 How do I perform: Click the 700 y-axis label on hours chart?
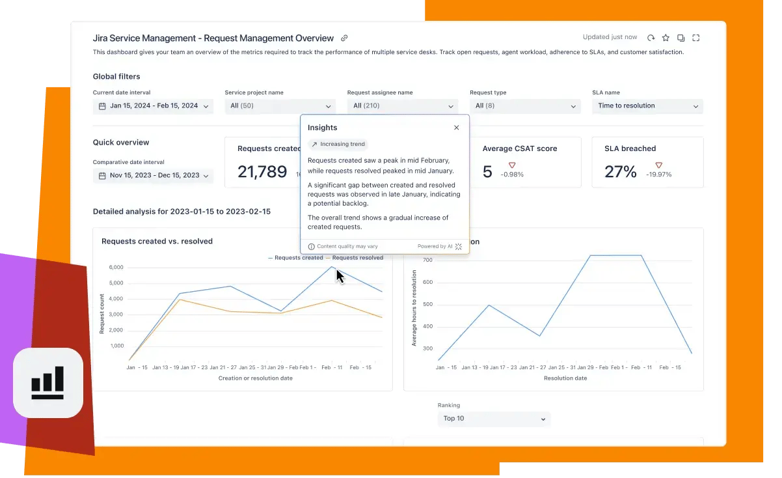point(427,260)
